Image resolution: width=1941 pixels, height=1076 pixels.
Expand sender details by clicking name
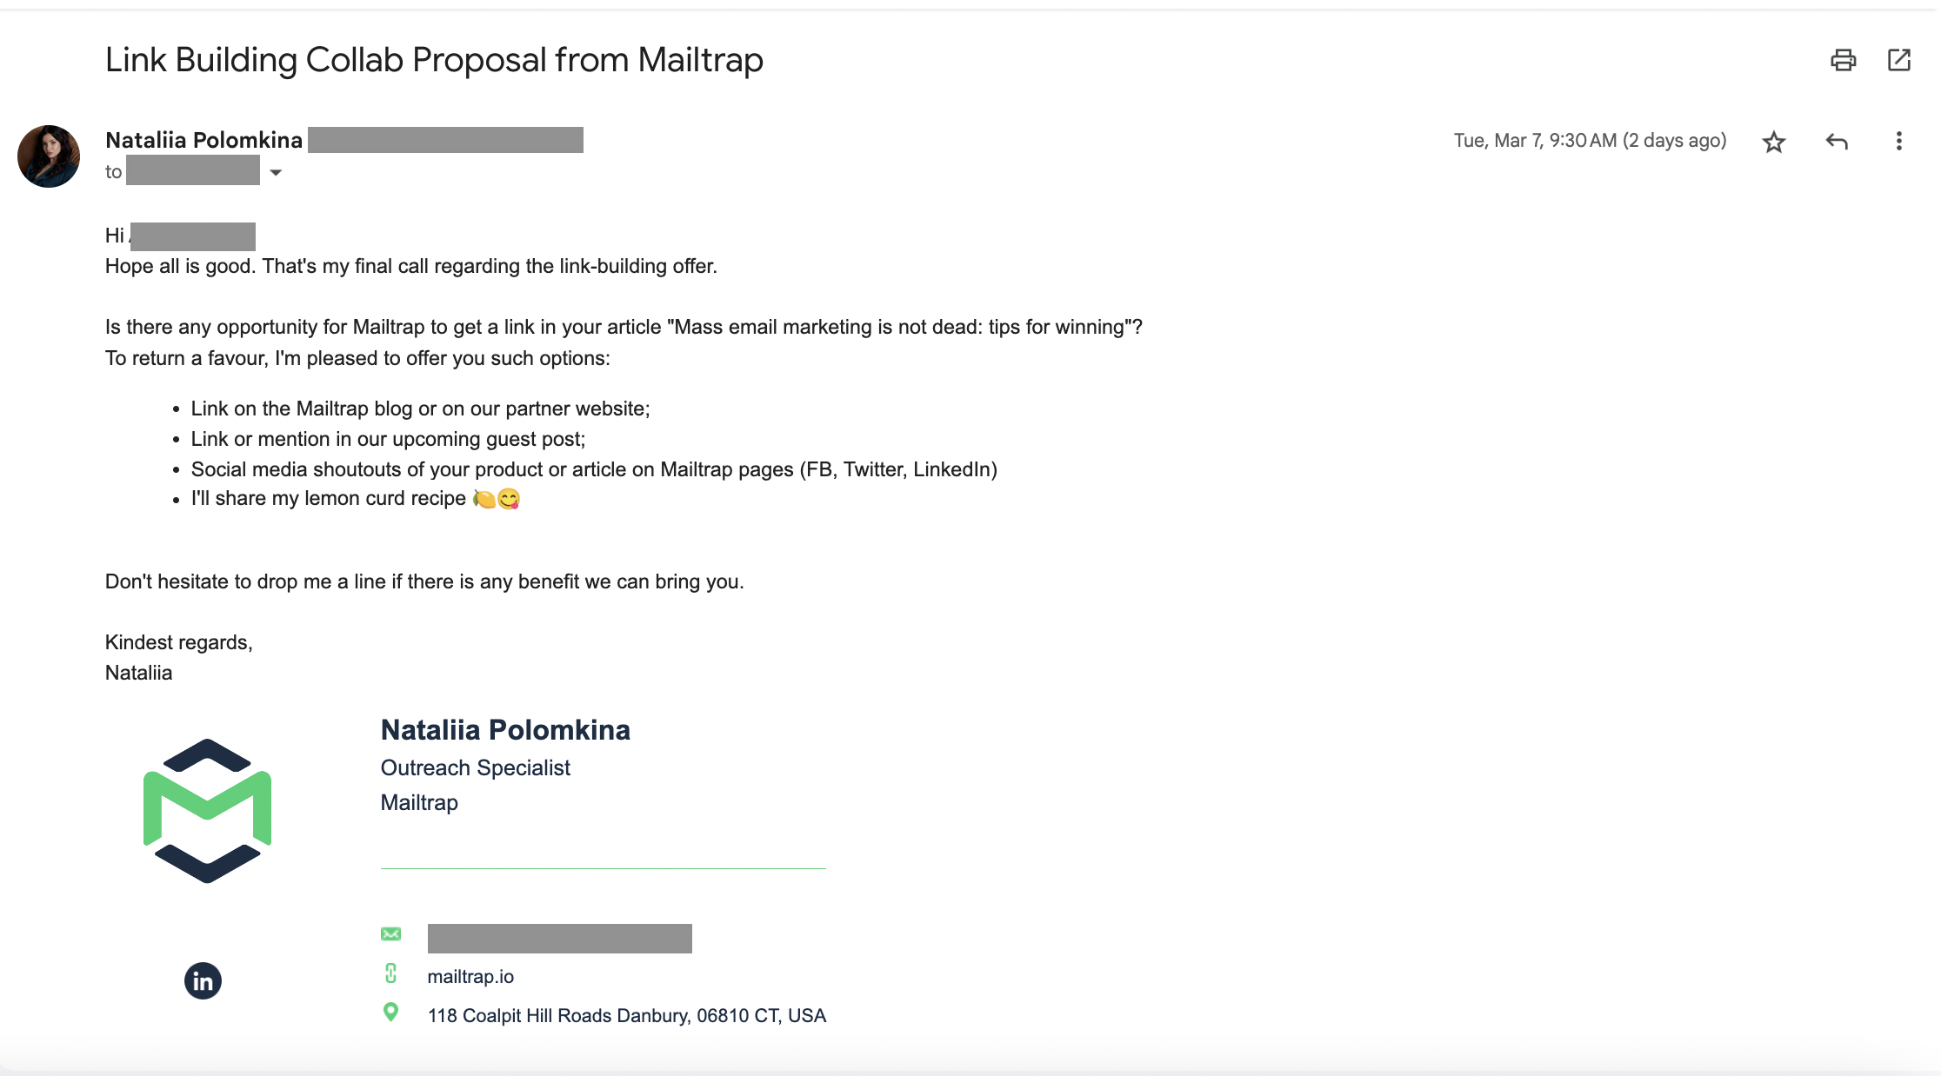205,139
